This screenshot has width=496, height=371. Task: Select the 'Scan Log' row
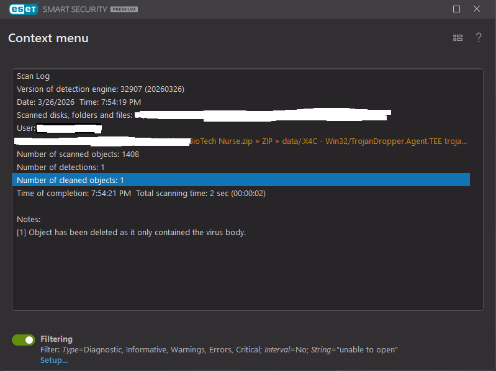241,76
